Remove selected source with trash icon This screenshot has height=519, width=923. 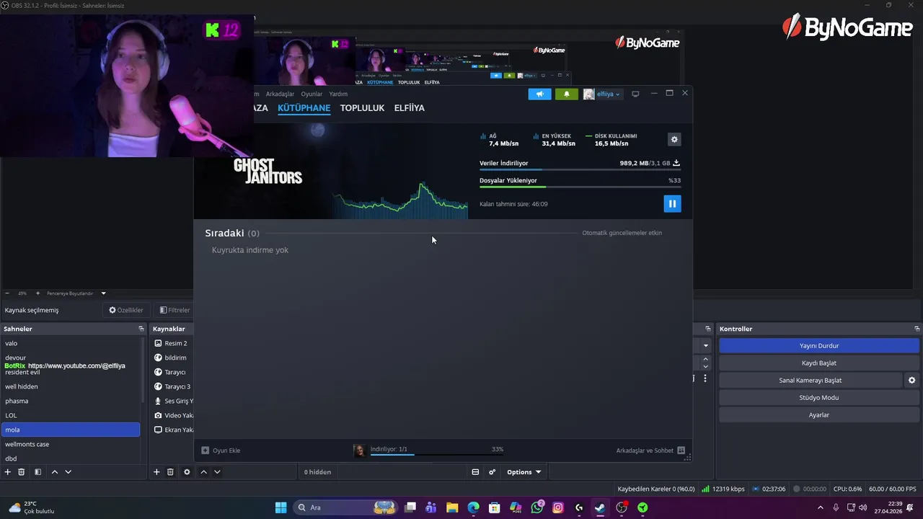click(x=170, y=472)
